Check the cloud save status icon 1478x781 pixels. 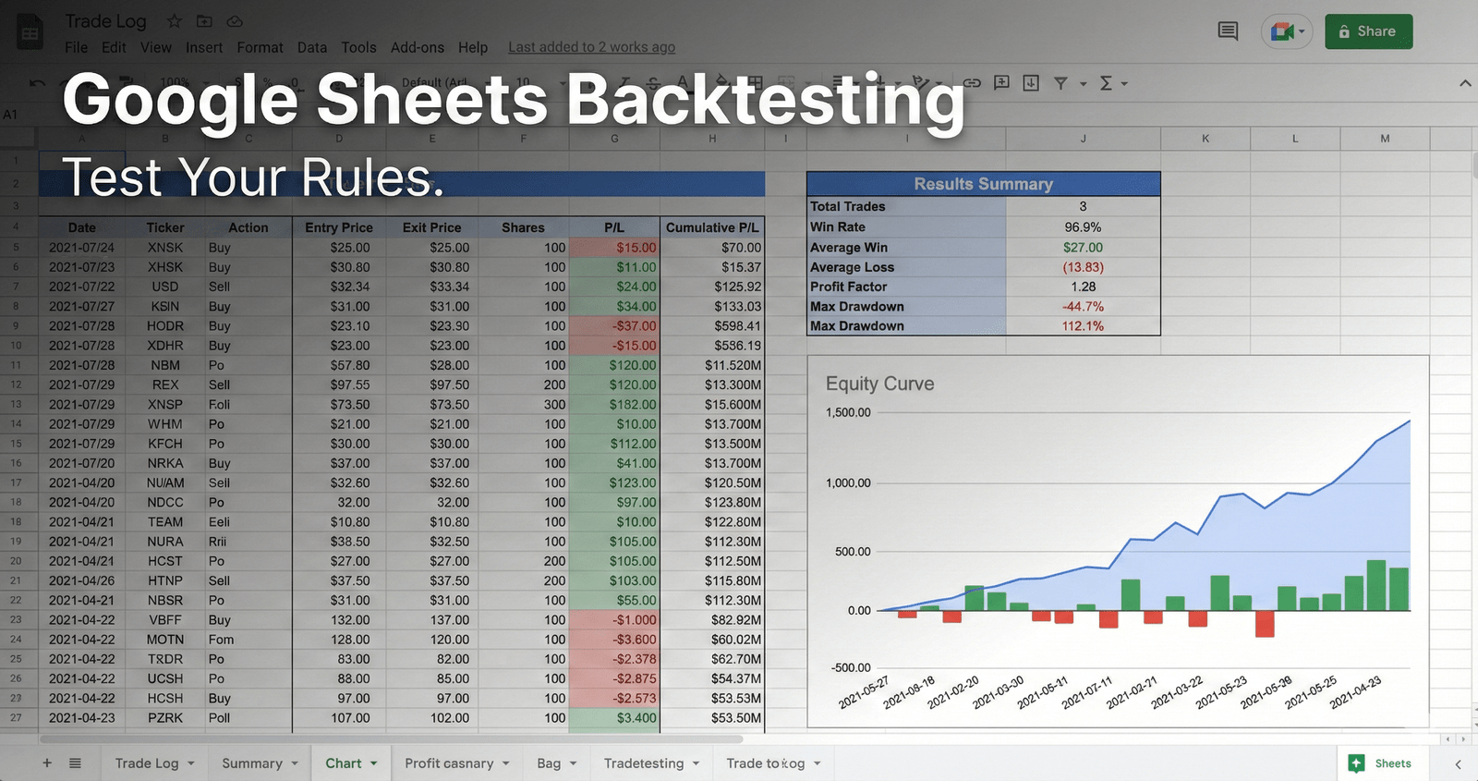click(x=235, y=21)
